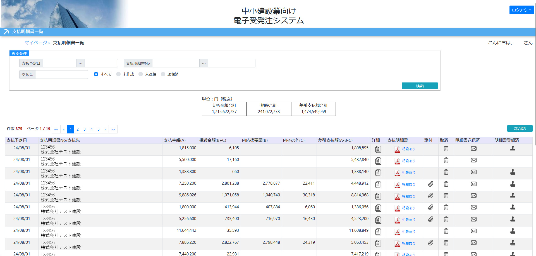Delete row with payment 1,815,000 via trash

446,148
